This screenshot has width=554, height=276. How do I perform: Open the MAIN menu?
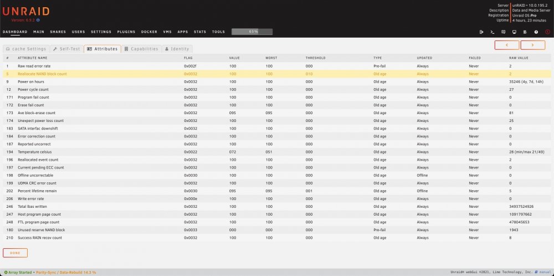[39, 32]
